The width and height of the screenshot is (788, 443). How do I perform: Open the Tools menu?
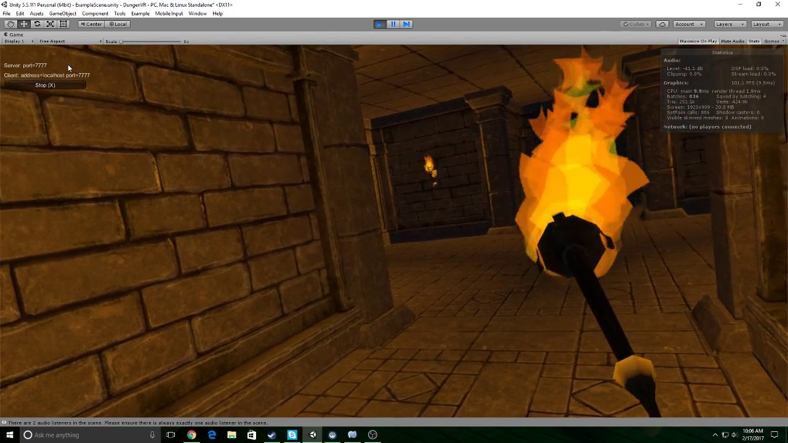[x=119, y=14]
